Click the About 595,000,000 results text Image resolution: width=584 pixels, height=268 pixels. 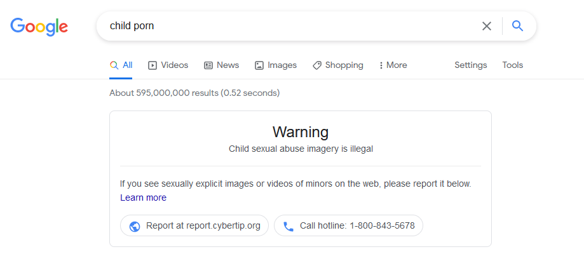(x=194, y=93)
